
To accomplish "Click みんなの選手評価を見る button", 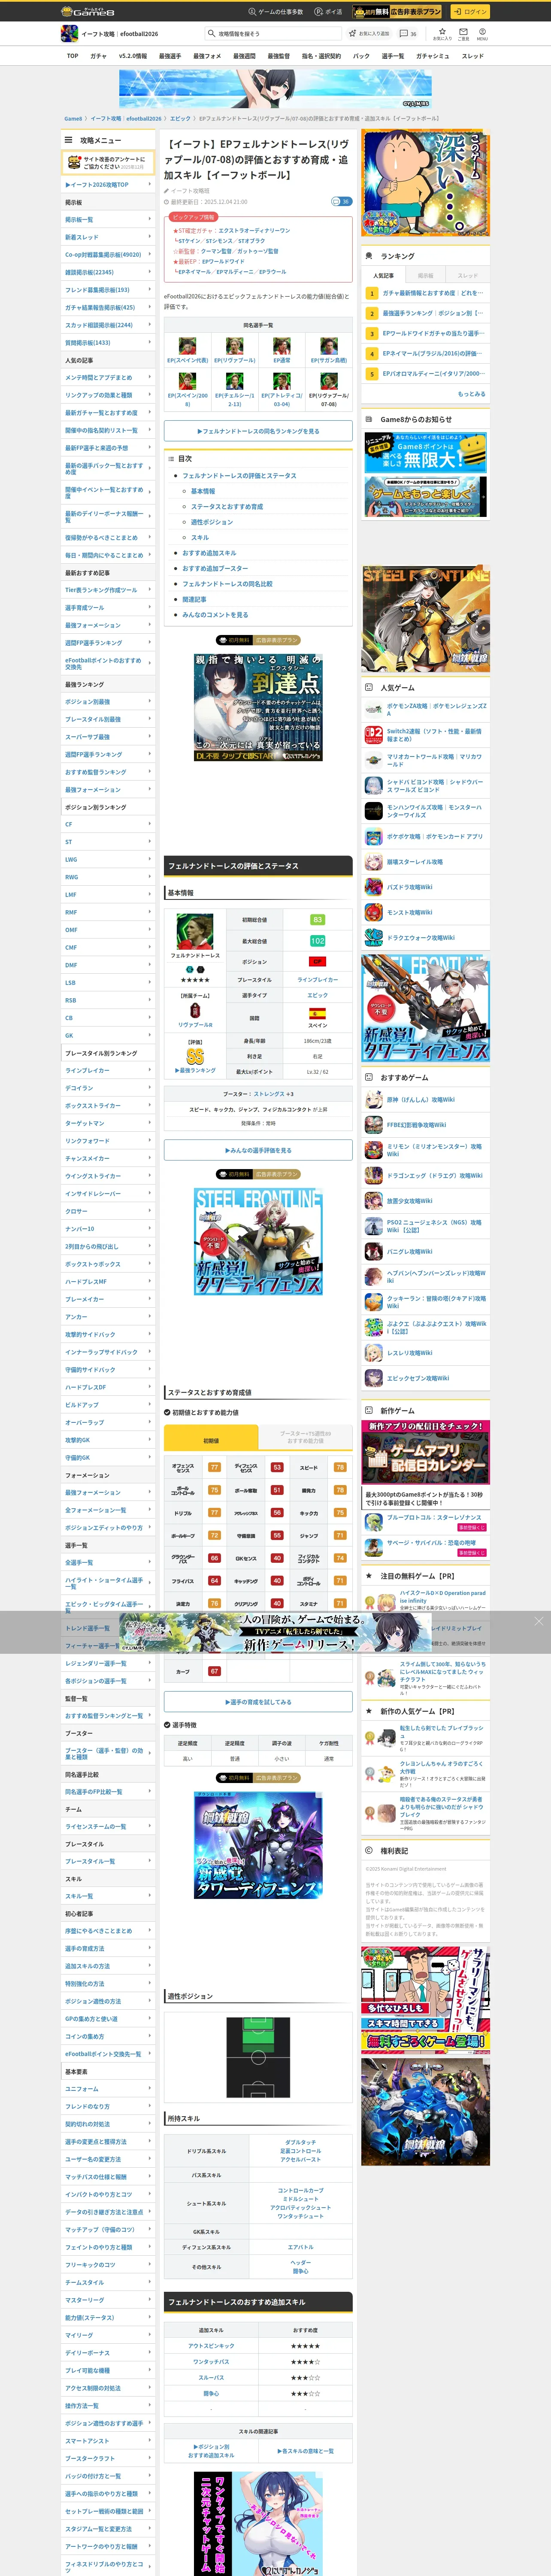I will point(258,1150).
